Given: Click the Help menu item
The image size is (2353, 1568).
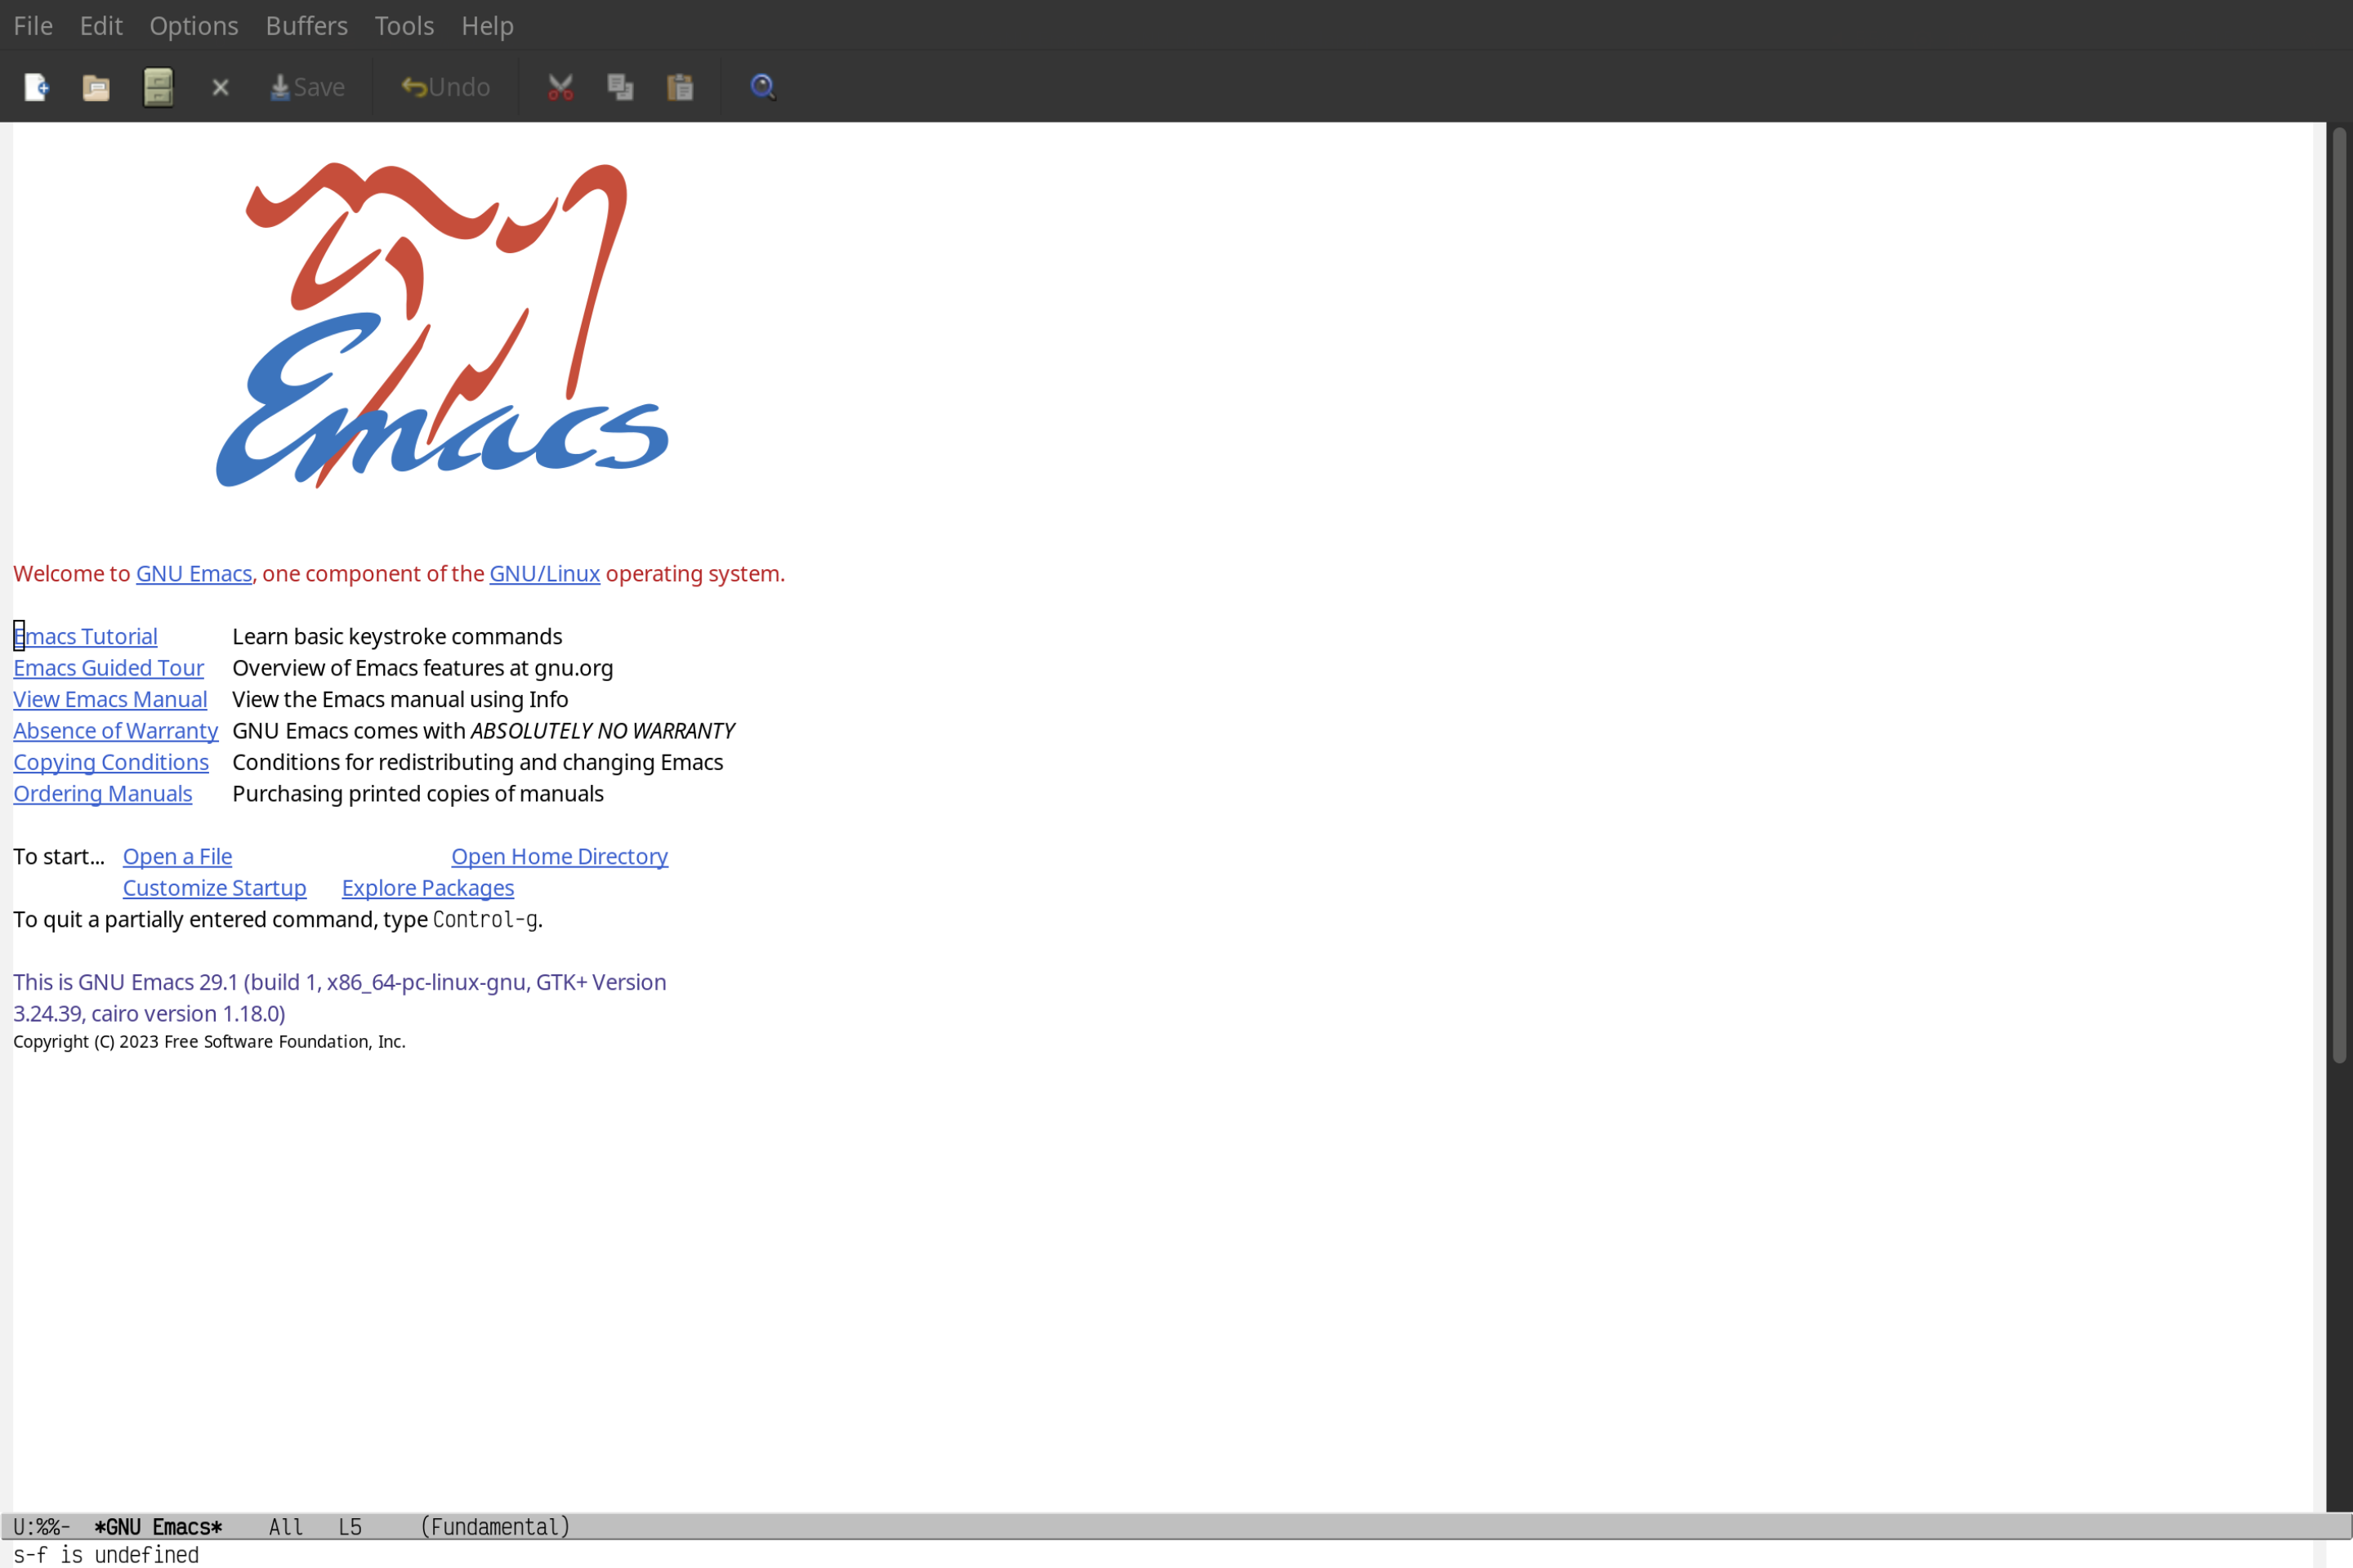Looking at the screenshot, I should tap(485, 24).
